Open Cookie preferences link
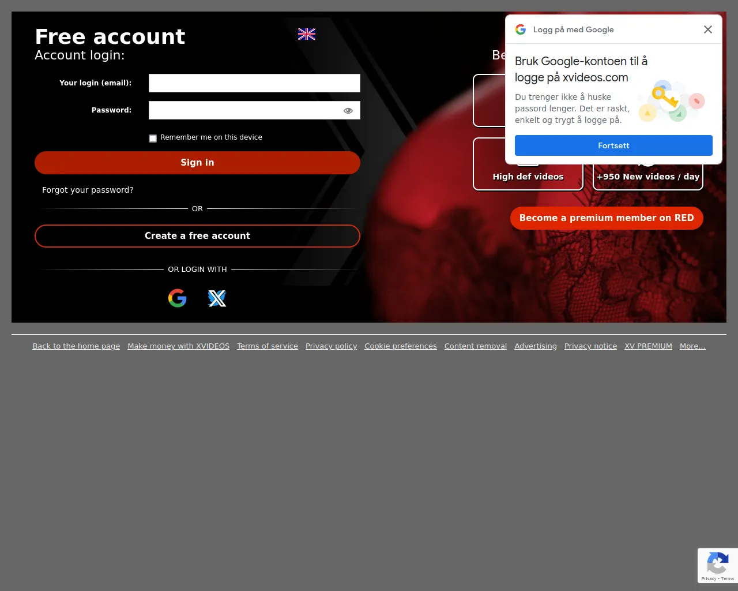The width and height of the screenshot is (738, 591). (401, 346)
